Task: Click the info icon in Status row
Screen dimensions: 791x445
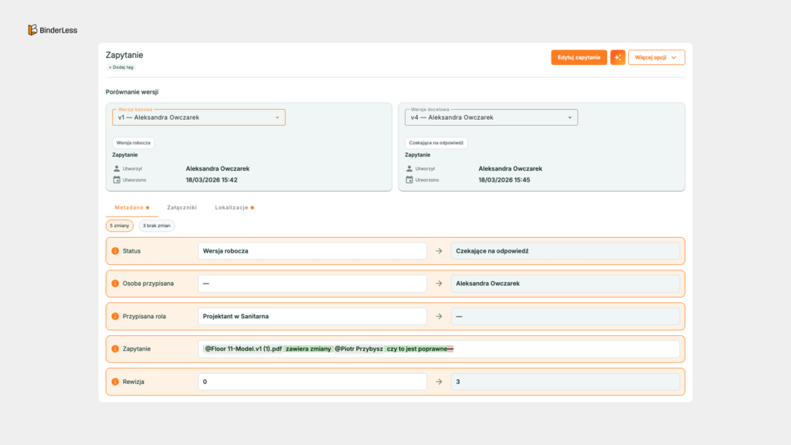Action: [115, 251]
